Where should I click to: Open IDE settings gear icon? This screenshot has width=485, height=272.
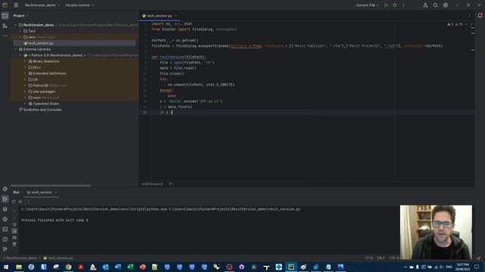446,5
